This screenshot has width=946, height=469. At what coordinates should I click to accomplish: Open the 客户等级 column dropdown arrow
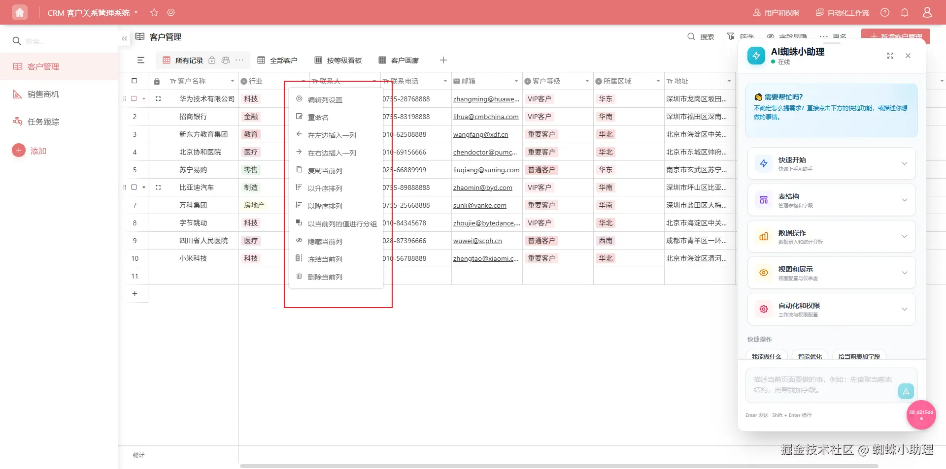click(x=587, y=81)
